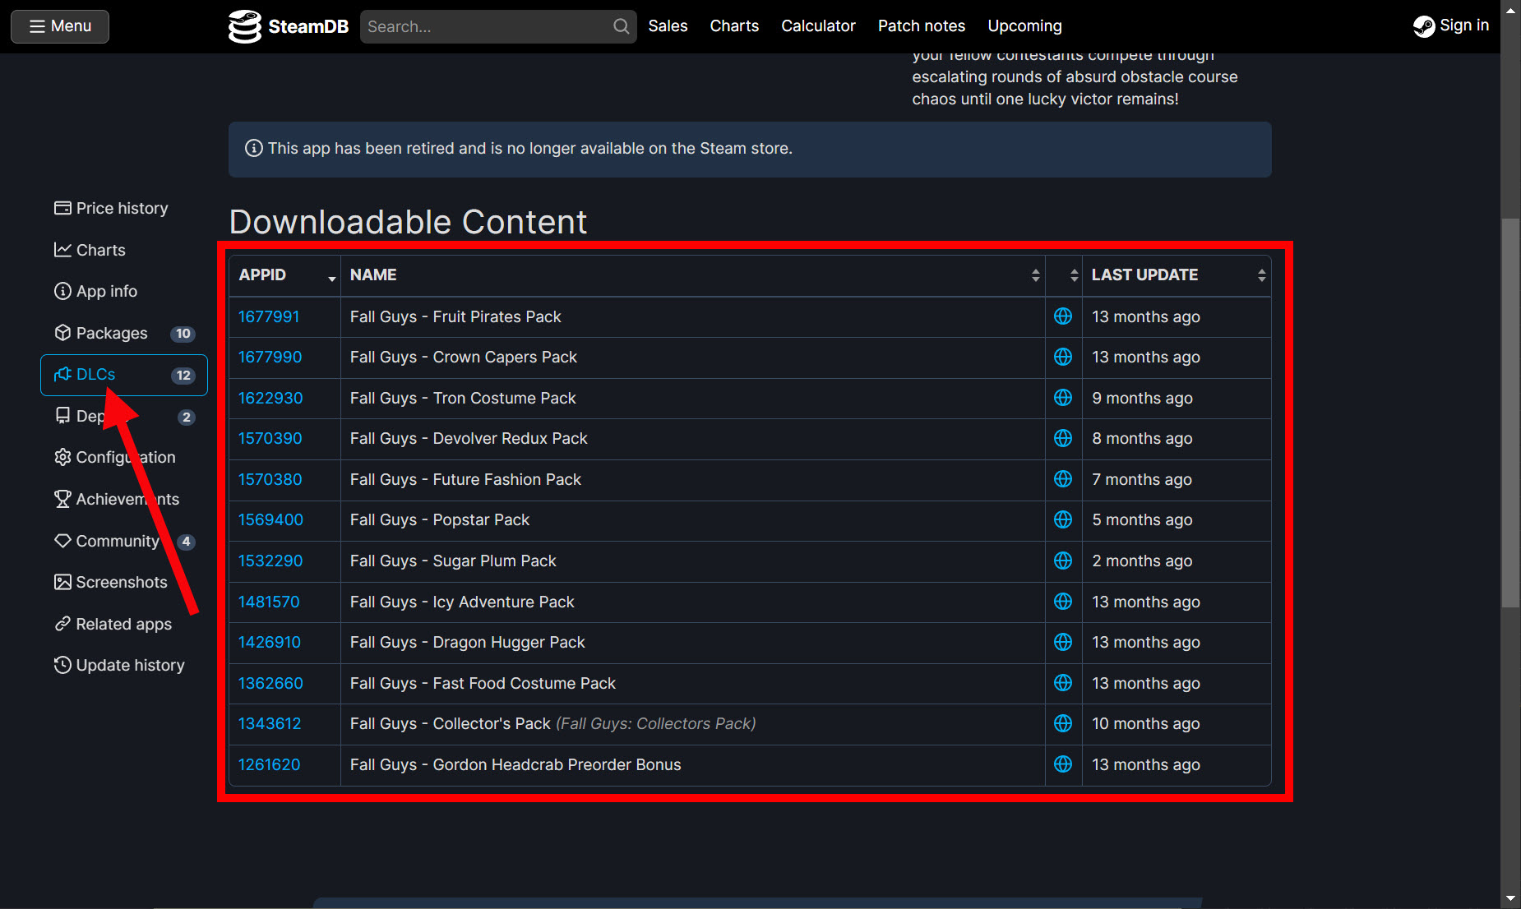Viewport: 1521px width, 909px height.
Task: Open App info sidebar section
Action: point(123,291)
